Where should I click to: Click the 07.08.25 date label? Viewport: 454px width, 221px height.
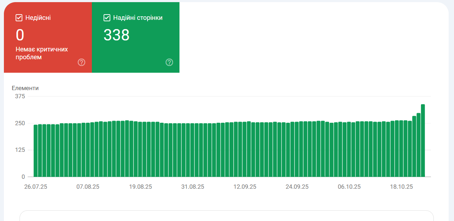(88, 187)
